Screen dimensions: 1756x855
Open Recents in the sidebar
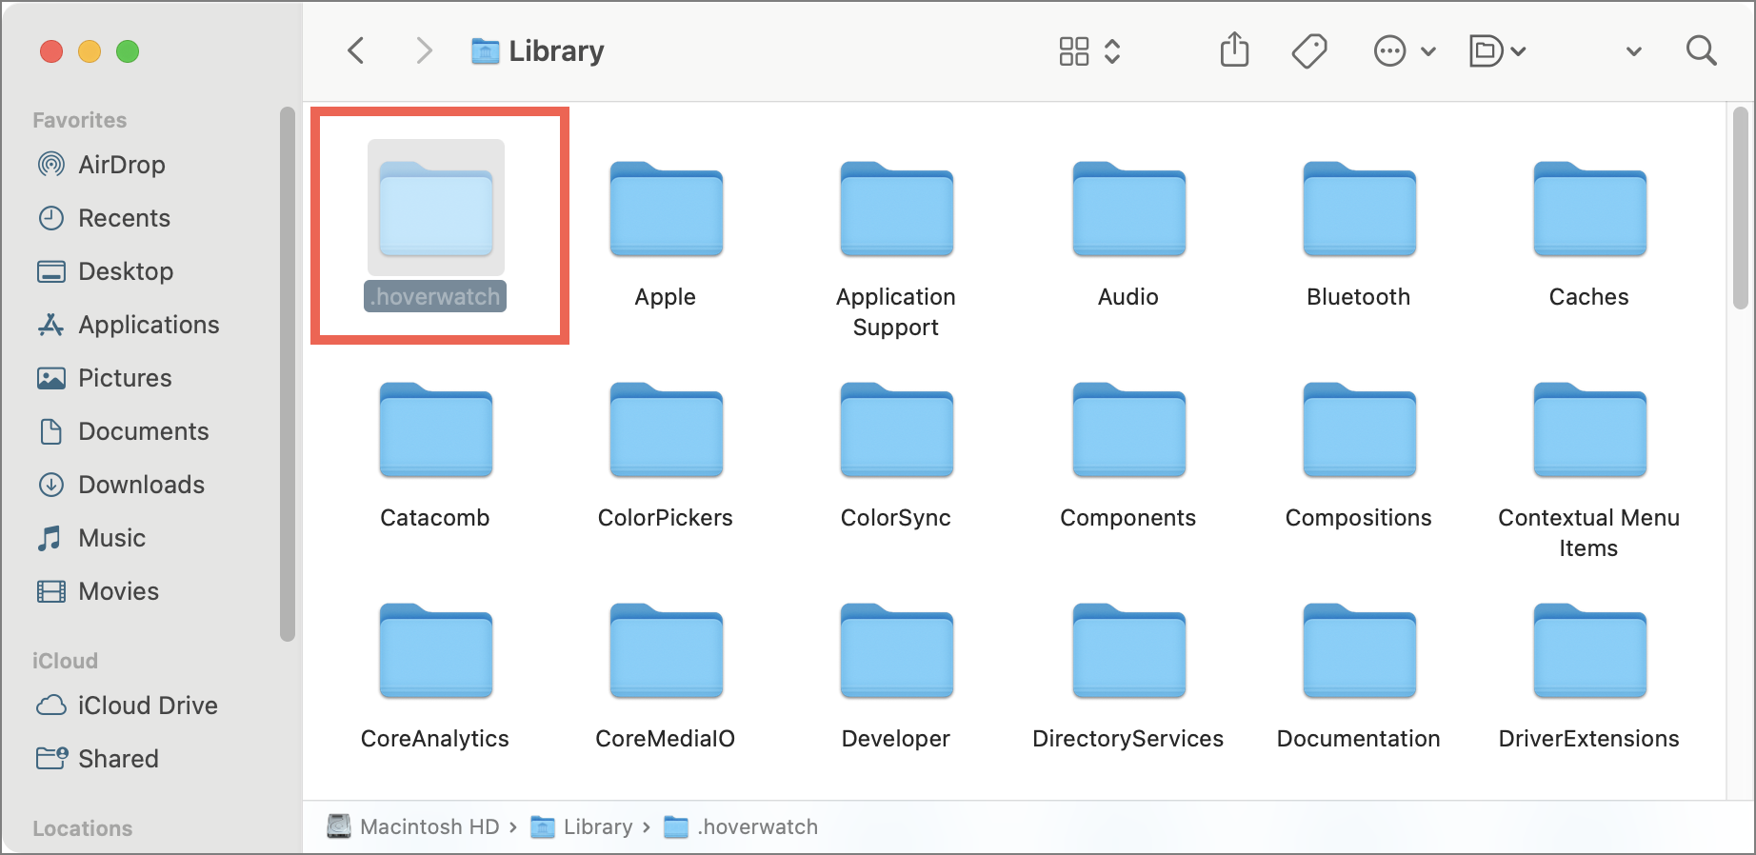(x=103, y=218)
